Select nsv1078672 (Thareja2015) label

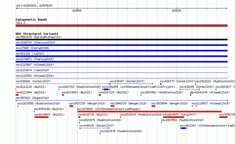point(35,59)
